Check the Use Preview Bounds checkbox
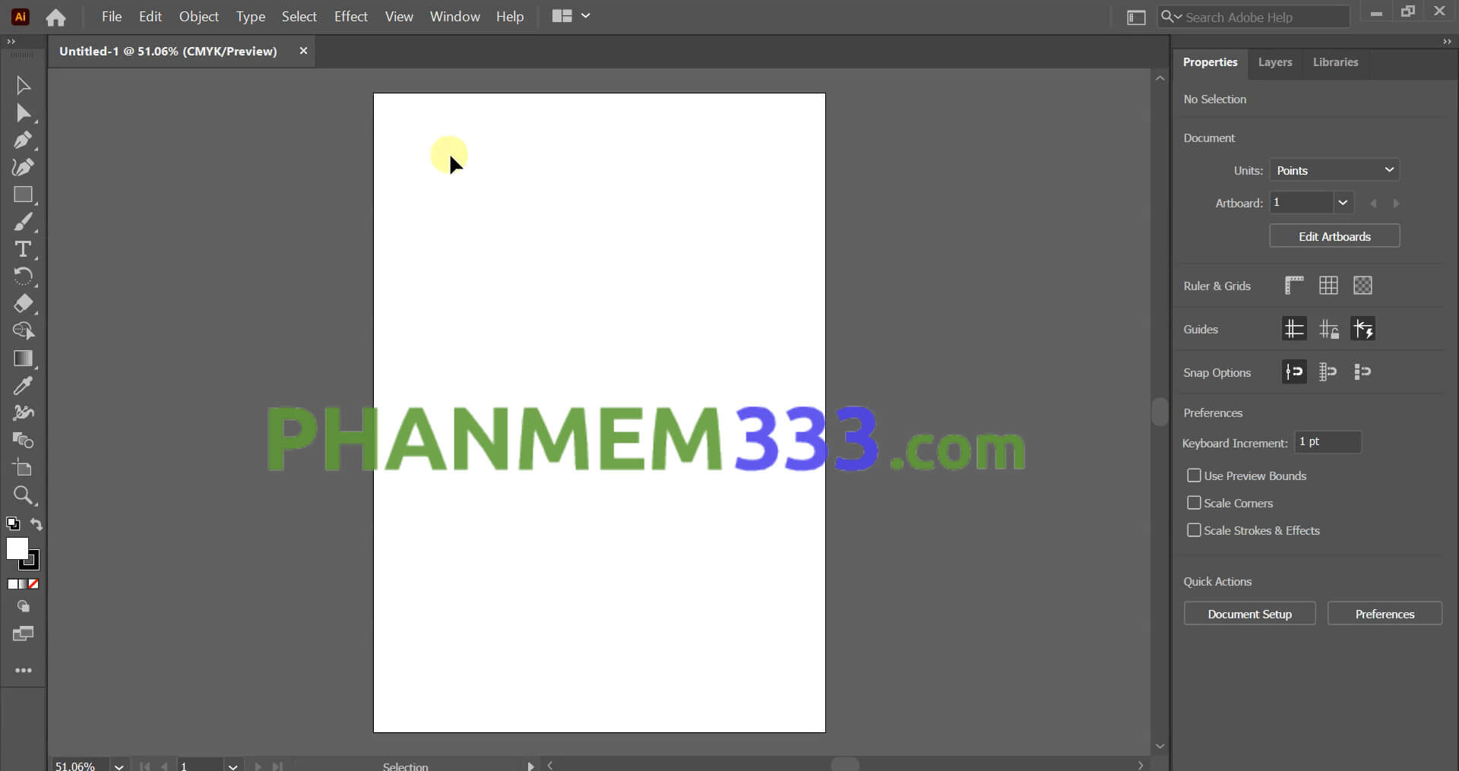Image resolution: width=1459 pixels, height=771 pixels. [1195, 475]
